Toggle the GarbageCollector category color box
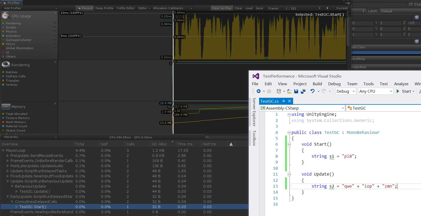 click(3, 40)
